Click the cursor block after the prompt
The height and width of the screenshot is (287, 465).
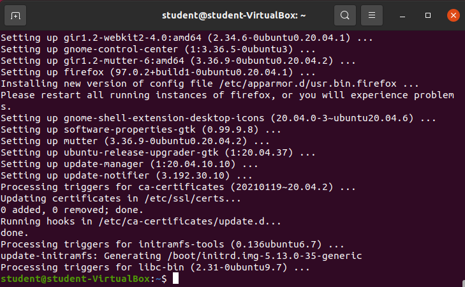(176, 279)
